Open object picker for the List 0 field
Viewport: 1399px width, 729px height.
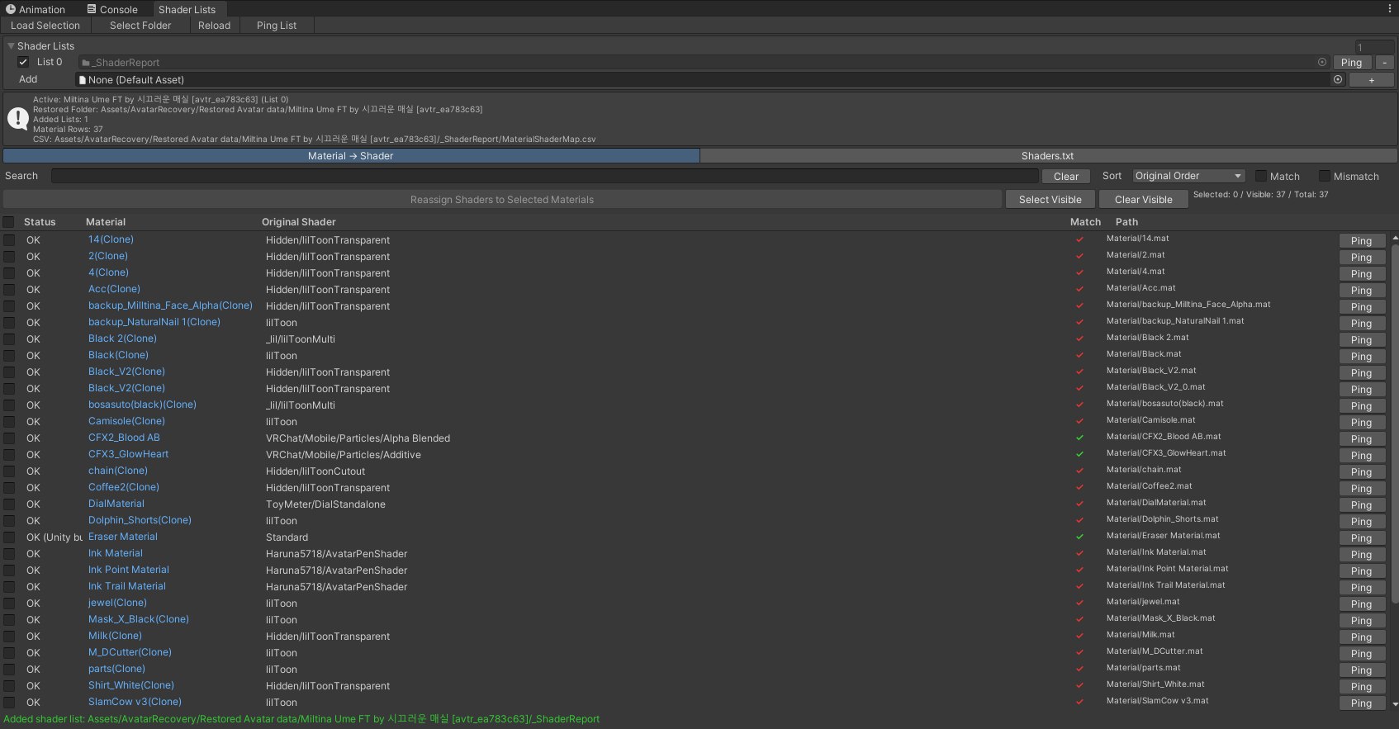pos(1322,62)
